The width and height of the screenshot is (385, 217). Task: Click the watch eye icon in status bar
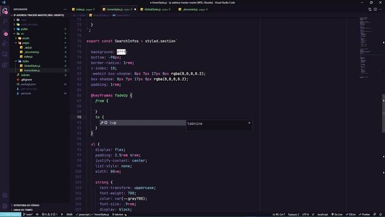(37, 215)
